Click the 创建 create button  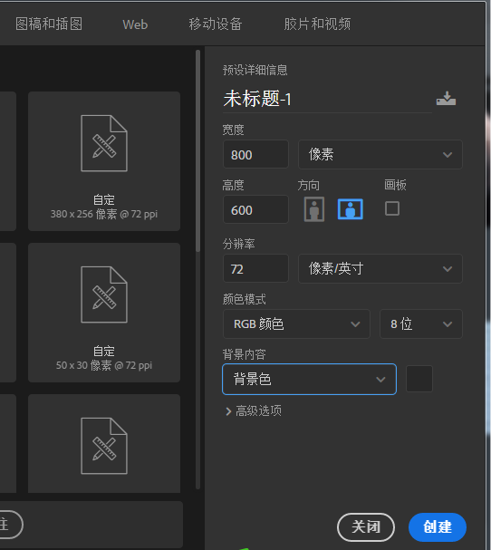[438, 526]
